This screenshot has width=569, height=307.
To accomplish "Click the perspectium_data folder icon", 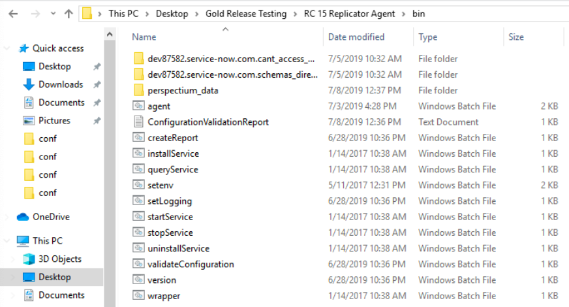I will 138,90.
